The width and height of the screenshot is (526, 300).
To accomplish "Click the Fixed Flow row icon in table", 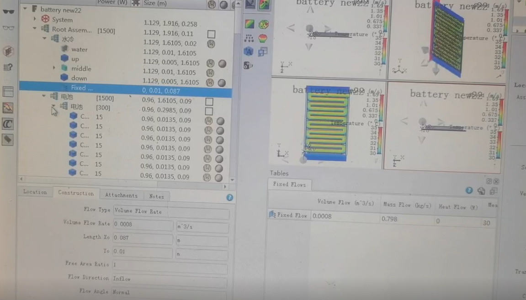I will (x=272, y=215).
